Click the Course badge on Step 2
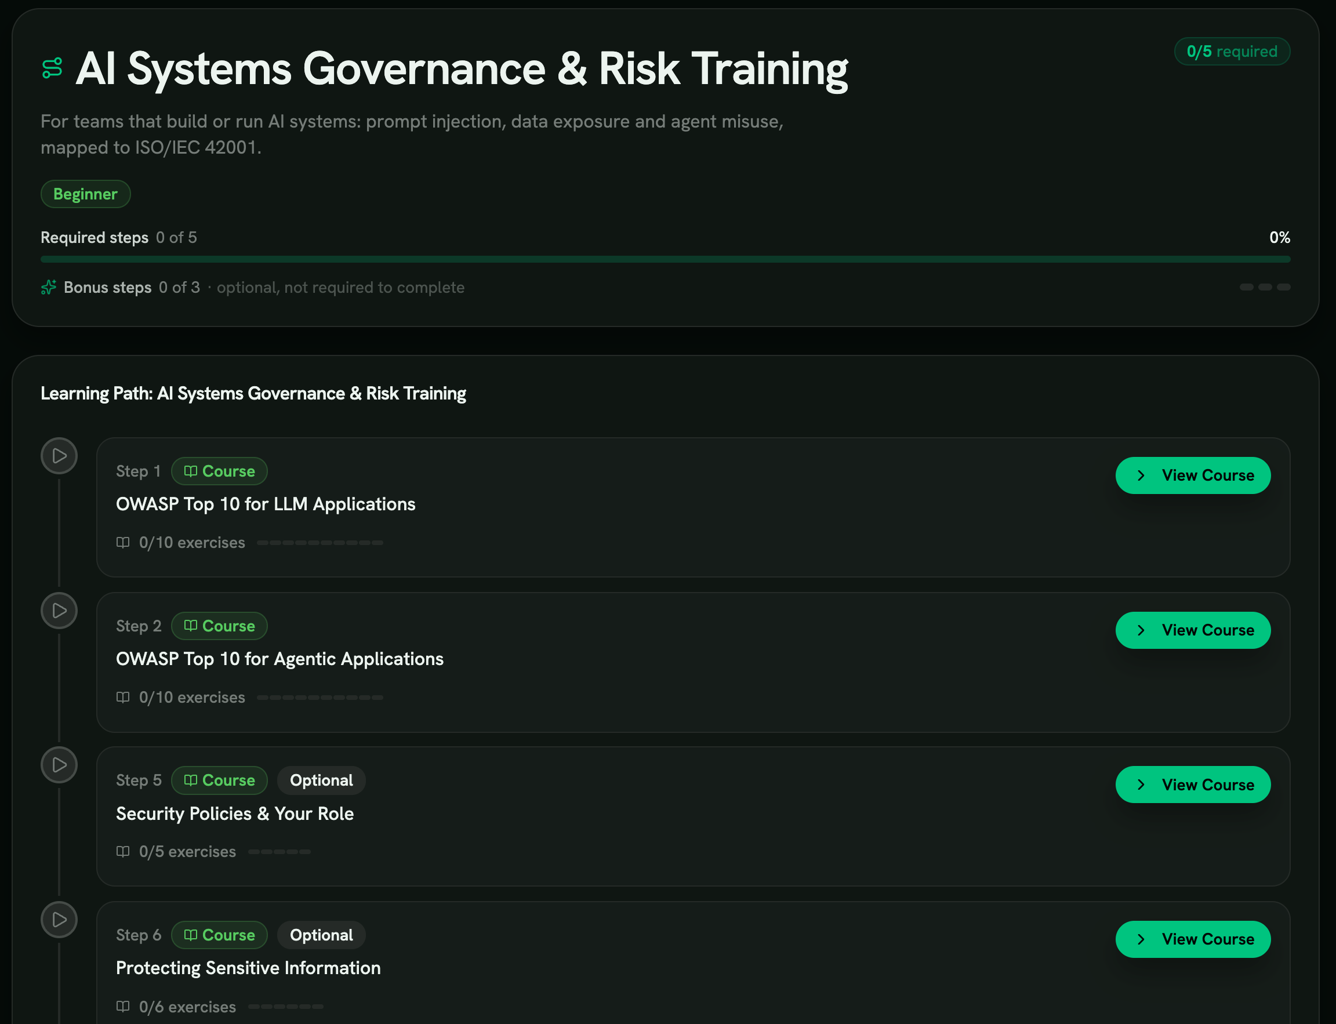 click(219, 626)
